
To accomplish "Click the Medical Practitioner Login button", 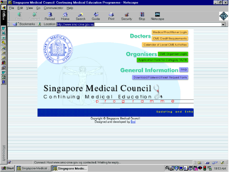I will 170,32.
